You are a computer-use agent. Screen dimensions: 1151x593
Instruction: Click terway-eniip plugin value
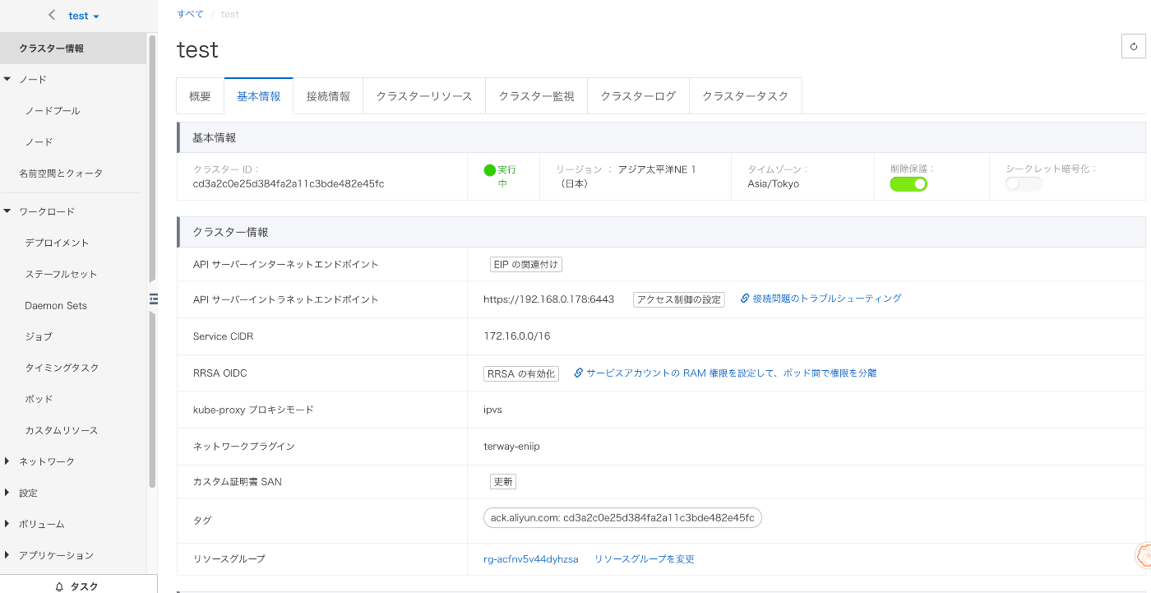[511, 447]
